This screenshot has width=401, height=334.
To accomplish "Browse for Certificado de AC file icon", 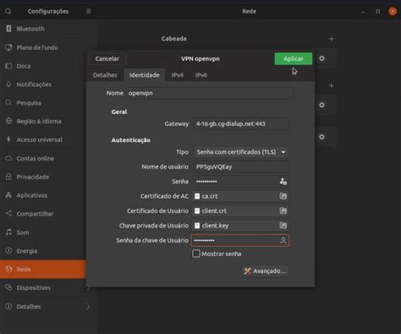I will coord(283,196).
